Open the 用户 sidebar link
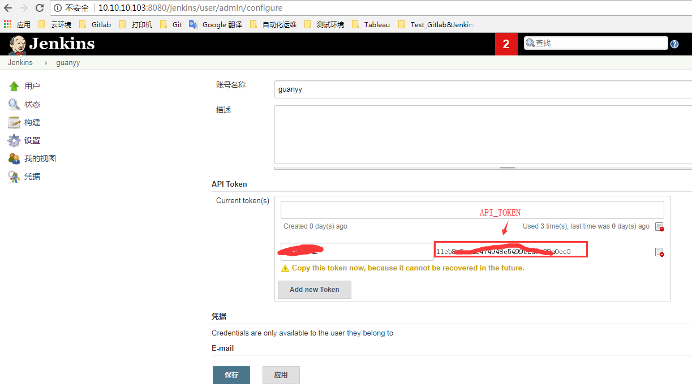 point(32,86)
